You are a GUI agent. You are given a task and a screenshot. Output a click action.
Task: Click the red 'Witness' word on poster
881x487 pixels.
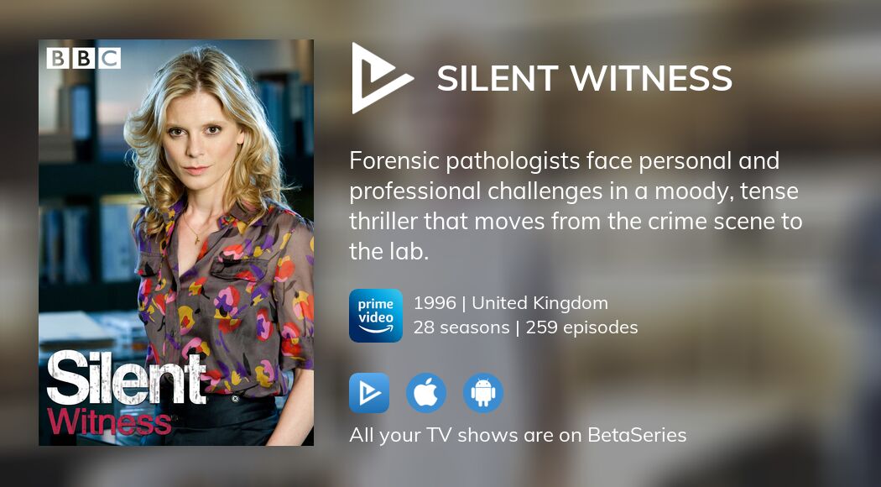click(x=109, y=422)
